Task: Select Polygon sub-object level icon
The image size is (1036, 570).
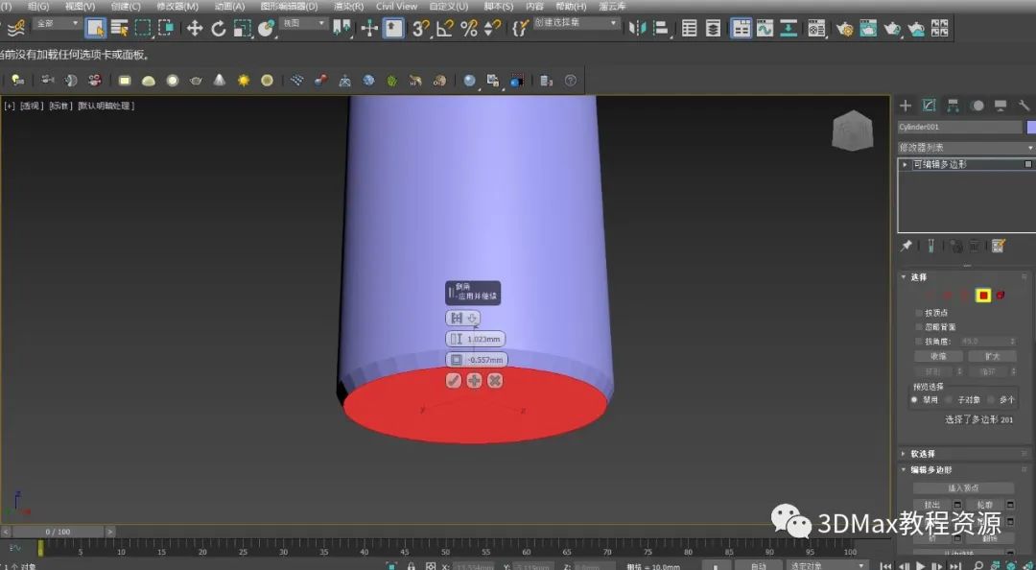Action: click(x=983, y=296)
